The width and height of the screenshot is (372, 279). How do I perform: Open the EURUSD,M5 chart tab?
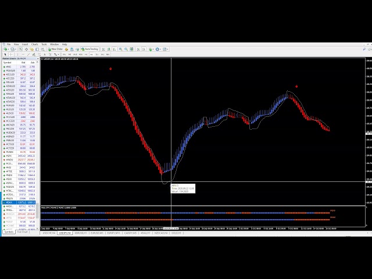[x=97, y=232]
